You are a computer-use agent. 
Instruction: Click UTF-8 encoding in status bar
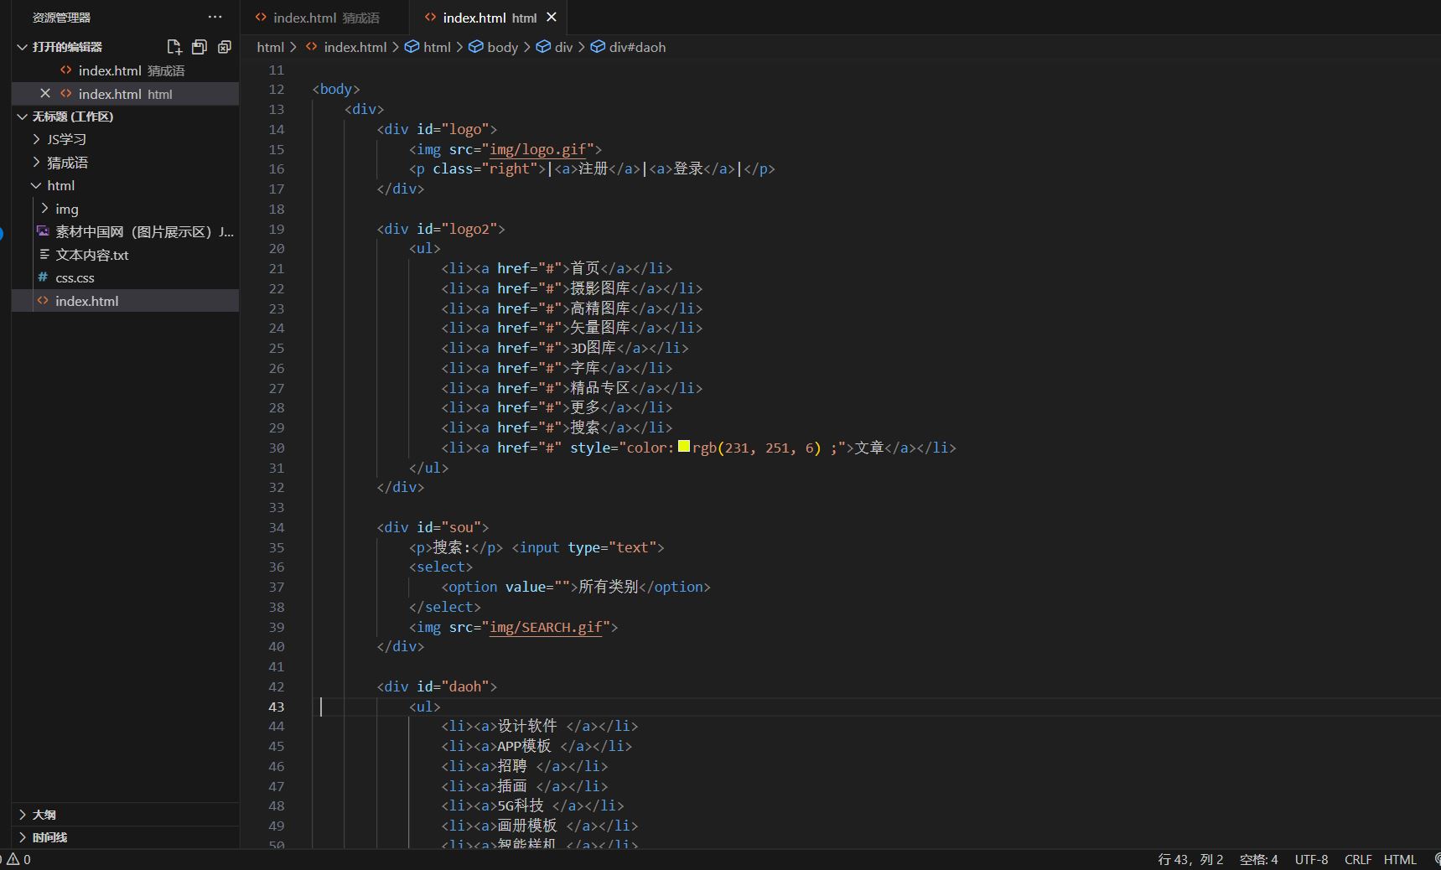(x=1311, y=859)
